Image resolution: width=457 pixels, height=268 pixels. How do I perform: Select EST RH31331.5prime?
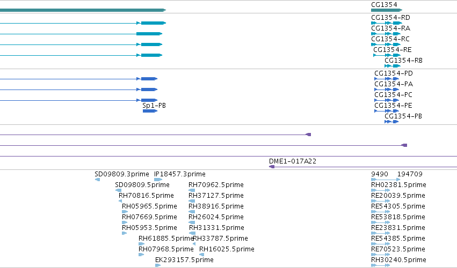216,228
